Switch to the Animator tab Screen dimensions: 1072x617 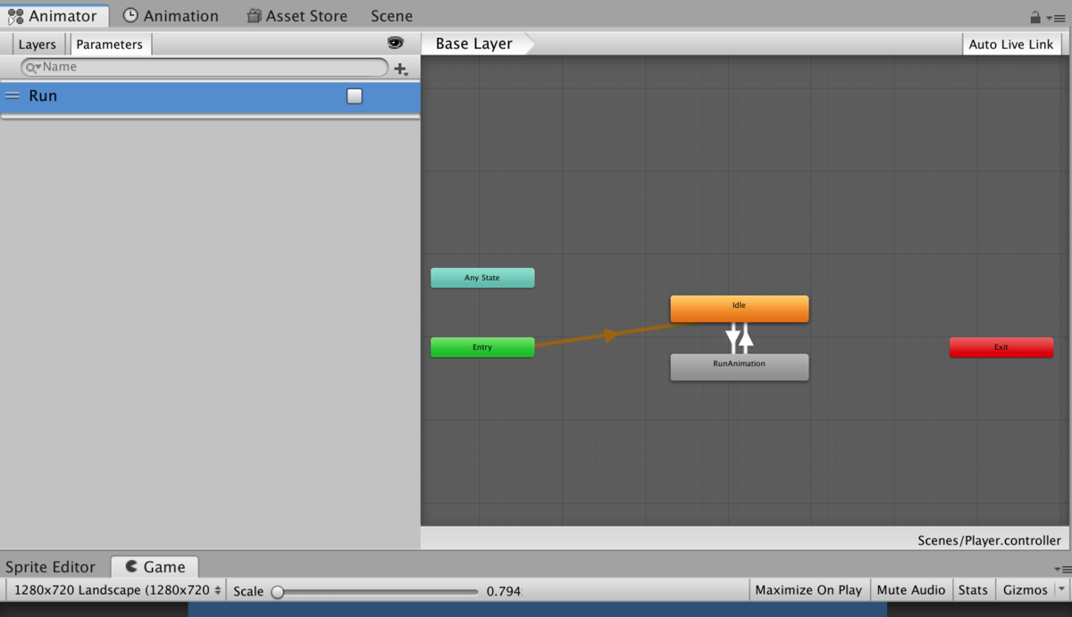point(54,15)
